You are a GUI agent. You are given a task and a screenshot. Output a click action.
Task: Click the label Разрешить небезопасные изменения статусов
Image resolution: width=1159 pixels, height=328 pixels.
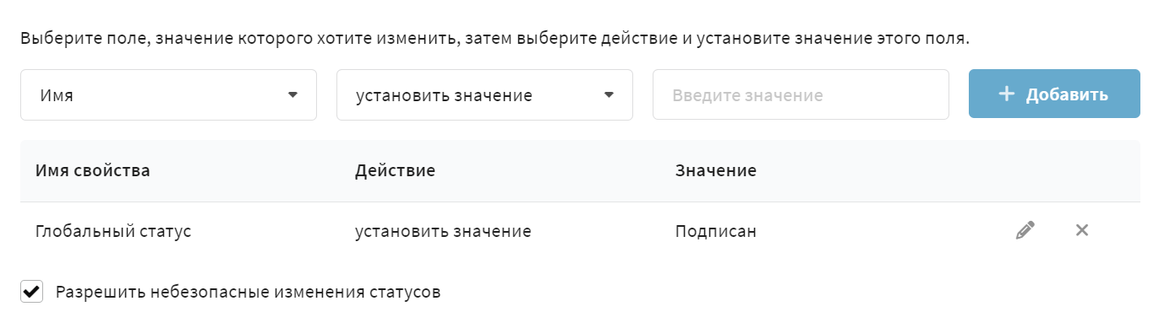pos(249,293)
